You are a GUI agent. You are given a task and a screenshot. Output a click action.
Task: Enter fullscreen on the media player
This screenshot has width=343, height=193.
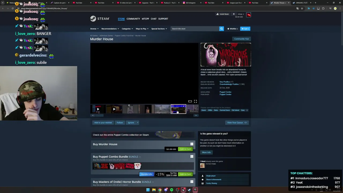[x=195, y=101]
